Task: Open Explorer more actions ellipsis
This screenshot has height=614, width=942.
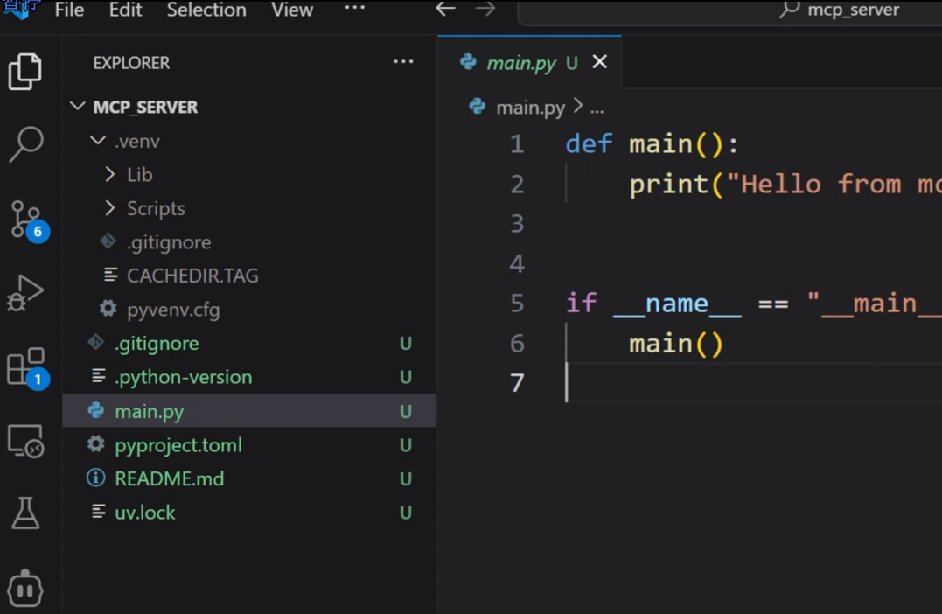Action: tap(403, 62)
